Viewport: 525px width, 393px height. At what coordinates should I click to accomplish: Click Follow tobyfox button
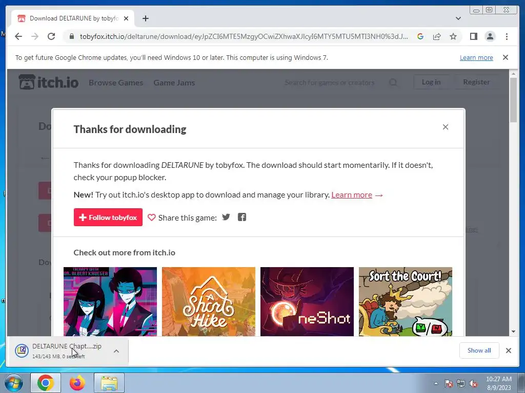point(108,217)
